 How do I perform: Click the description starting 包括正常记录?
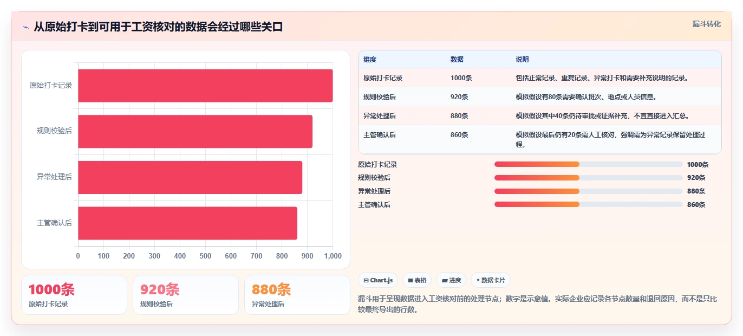(602, 78)
